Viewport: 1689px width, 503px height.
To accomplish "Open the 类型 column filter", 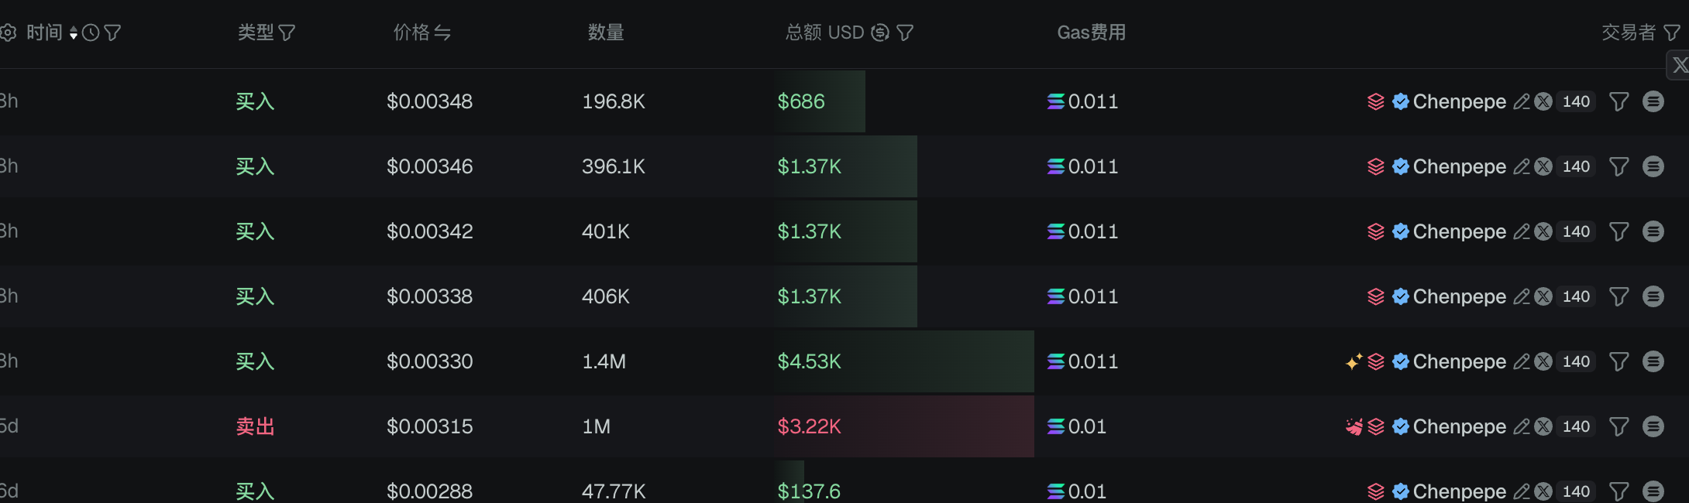I will tap(287, 33).
